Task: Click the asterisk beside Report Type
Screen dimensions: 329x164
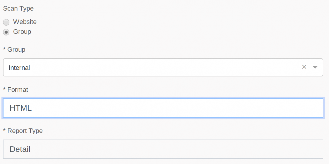Action: (x=4, y=131)
